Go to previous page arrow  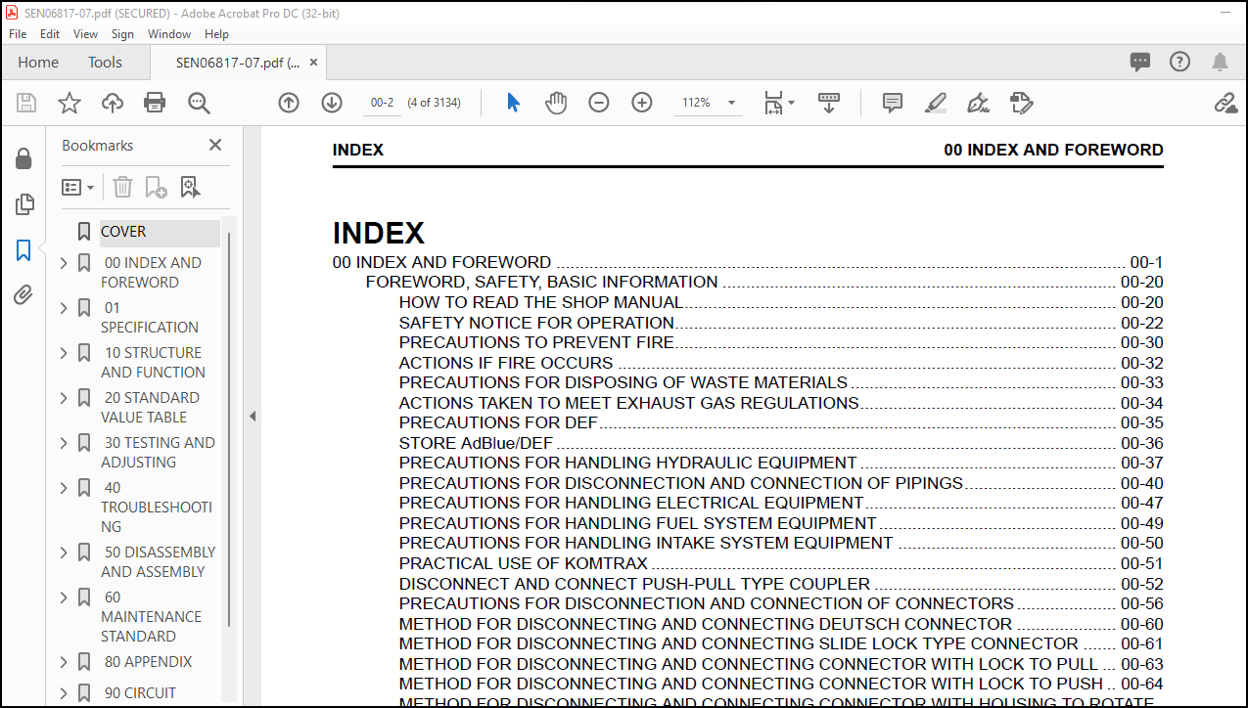pos(289,103)
